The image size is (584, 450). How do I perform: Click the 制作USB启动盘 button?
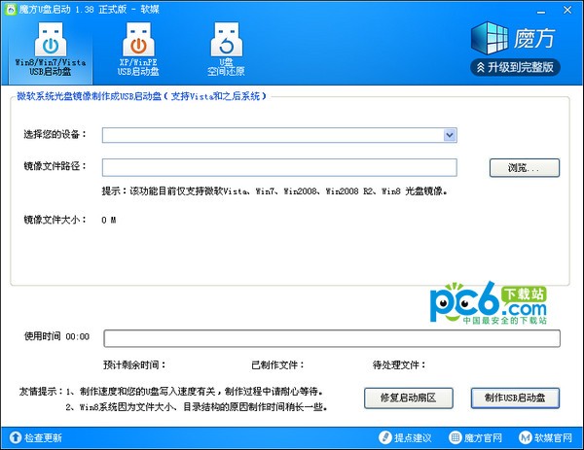[x=515, y=398]
